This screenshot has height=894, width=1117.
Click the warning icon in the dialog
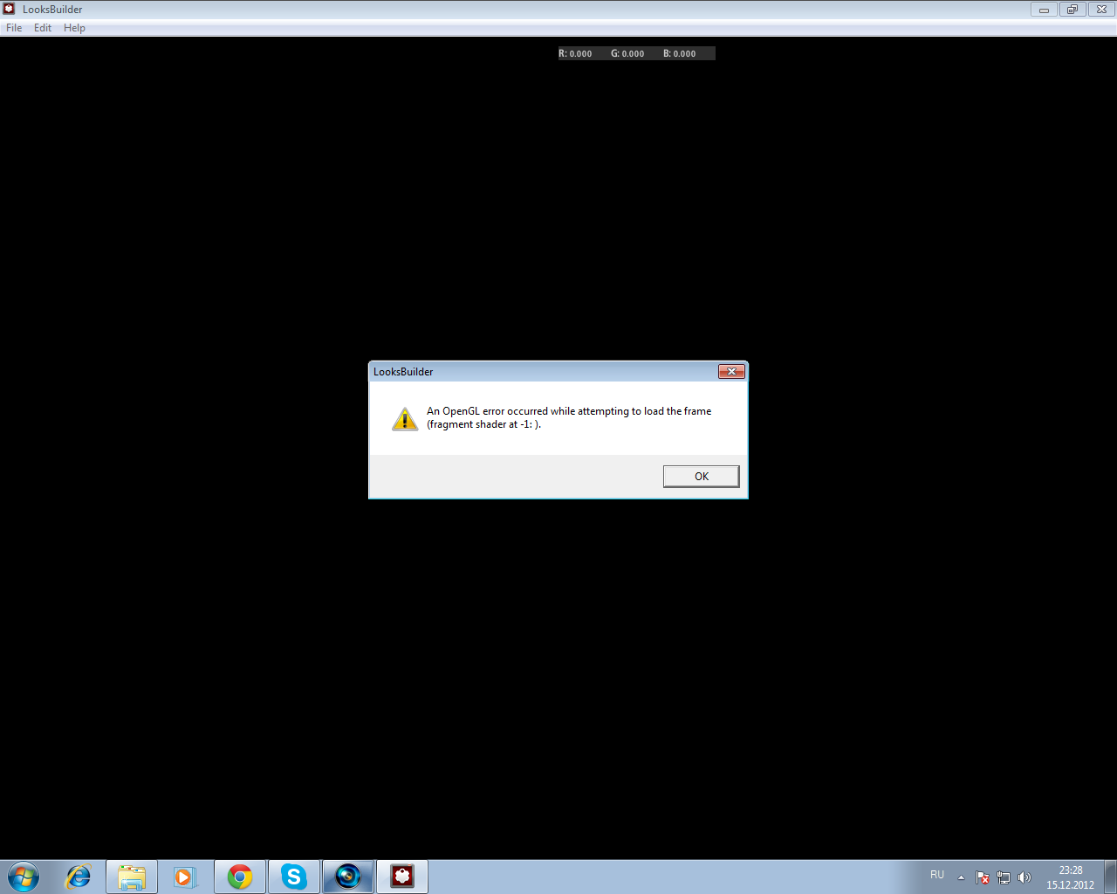pos(405,419)
